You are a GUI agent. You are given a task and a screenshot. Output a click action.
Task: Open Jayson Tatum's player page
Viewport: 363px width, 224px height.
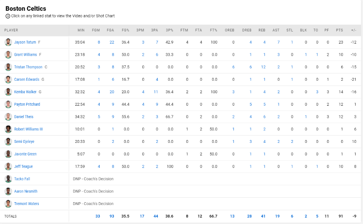[25, 42]
